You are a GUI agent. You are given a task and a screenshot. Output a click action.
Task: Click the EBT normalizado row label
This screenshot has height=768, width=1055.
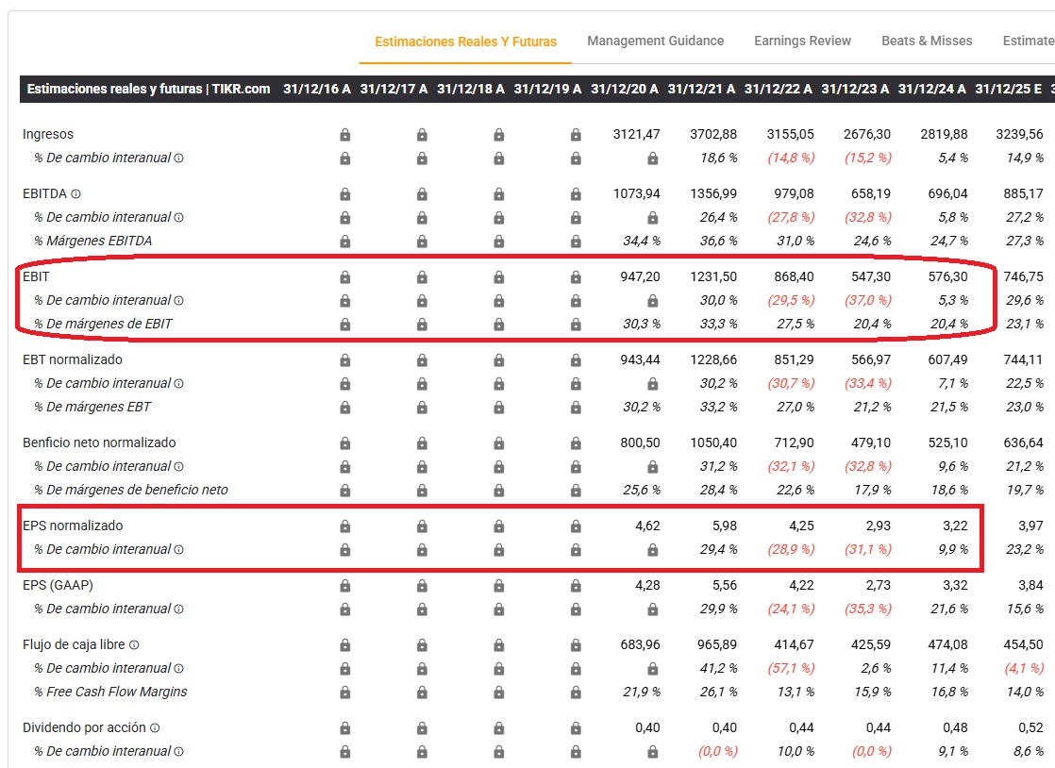[x=73, y=359]
